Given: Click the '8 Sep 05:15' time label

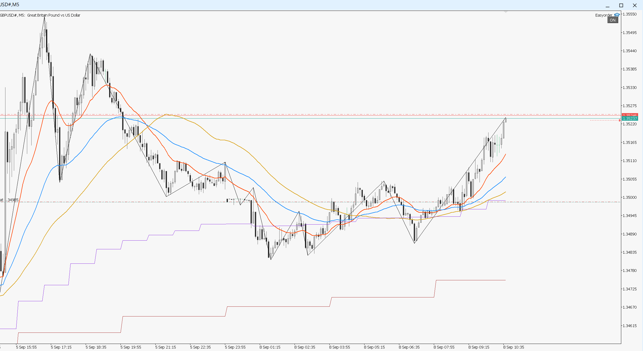Looking at the screenshot, I should (375, 347).
